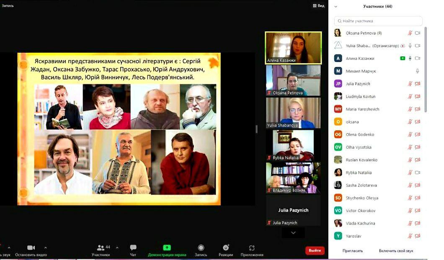Open the Reactions menu
444x260 pixels.
pos(226,250)
